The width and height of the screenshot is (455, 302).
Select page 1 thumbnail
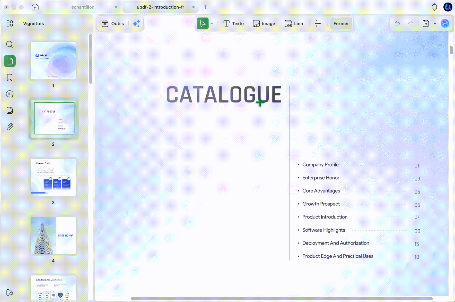(53, 61)
